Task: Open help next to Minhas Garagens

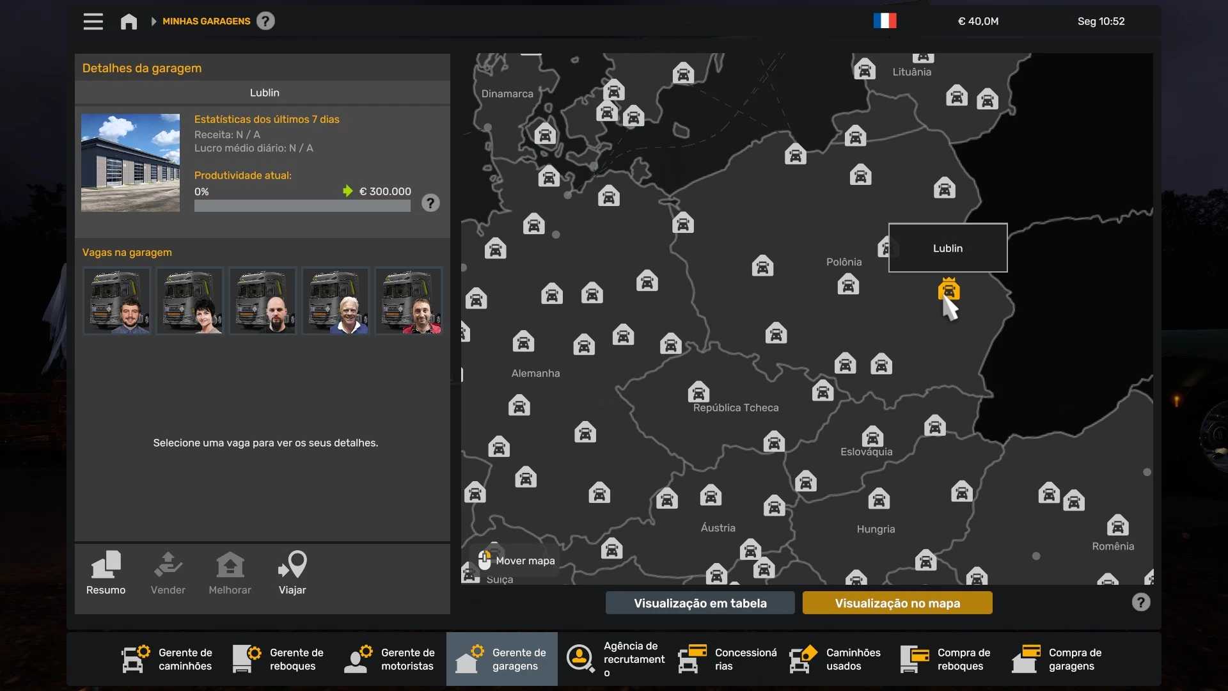Action: (x=265, y=21)
